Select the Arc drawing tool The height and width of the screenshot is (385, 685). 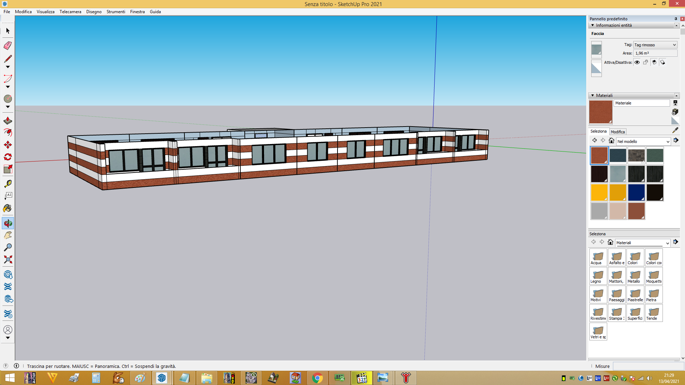tap(8, 78)
